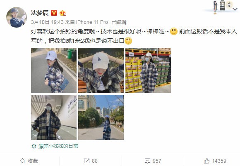View the escalator photo with face mask
This screenshot has width=240, height=166.
pos(54,117)
